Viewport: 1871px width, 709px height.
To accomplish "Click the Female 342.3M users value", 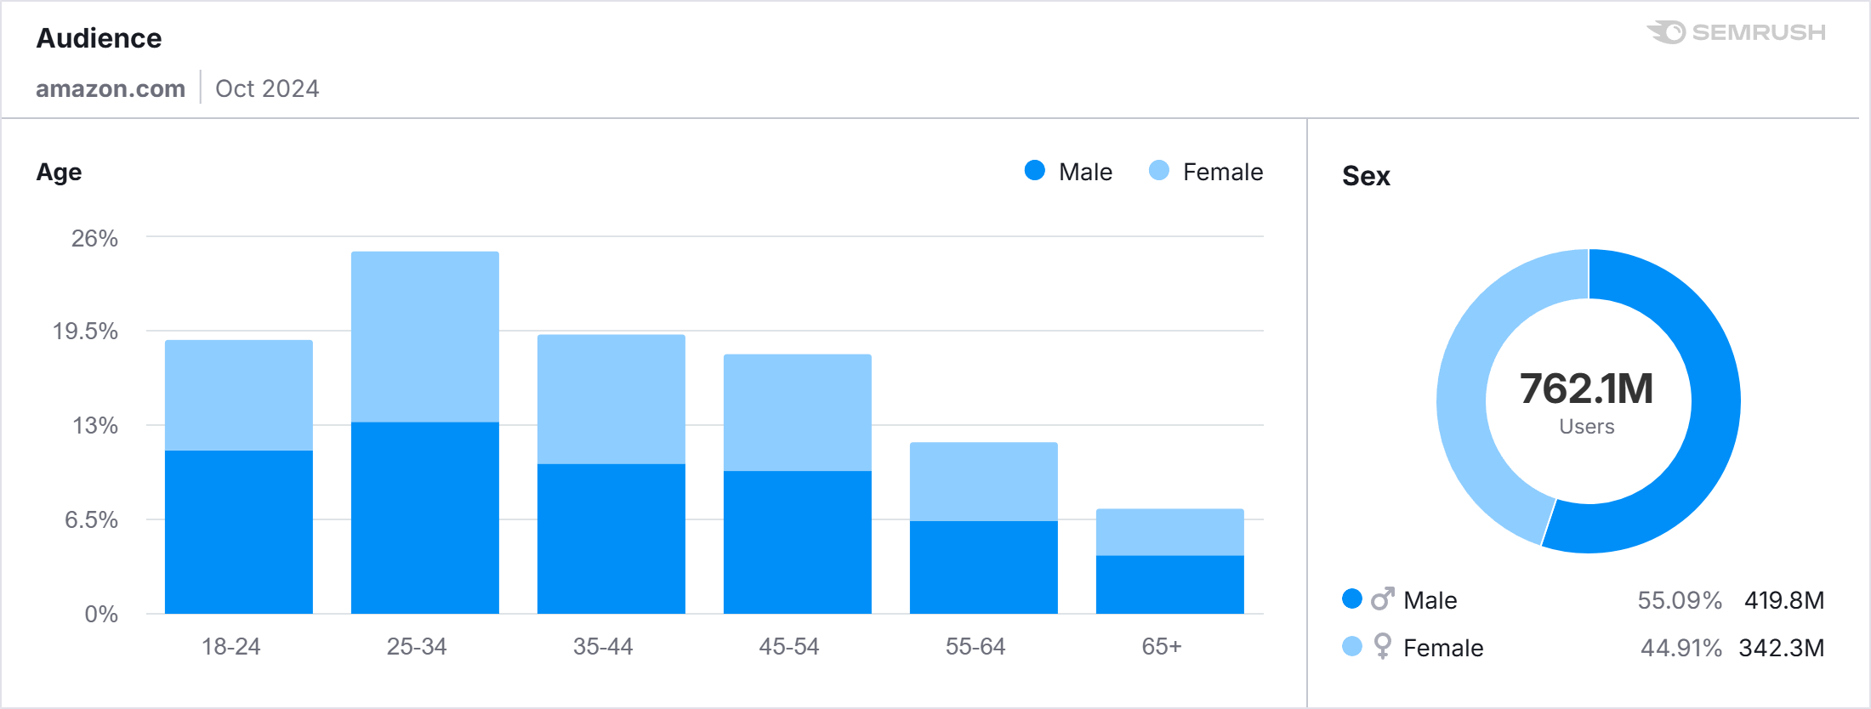I will [1782, 648].
